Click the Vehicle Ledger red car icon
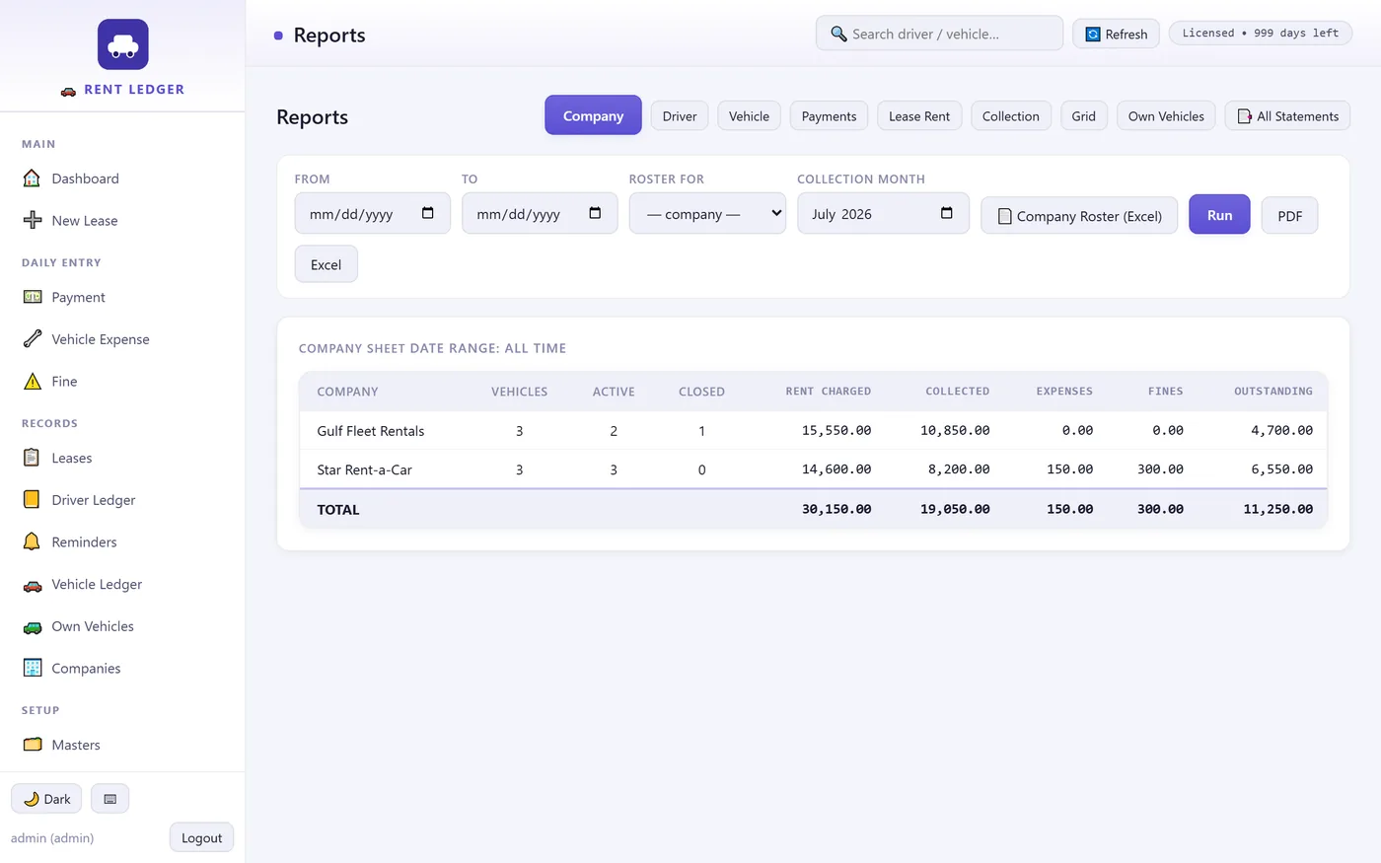1381x863 pixels. point(33,585)
